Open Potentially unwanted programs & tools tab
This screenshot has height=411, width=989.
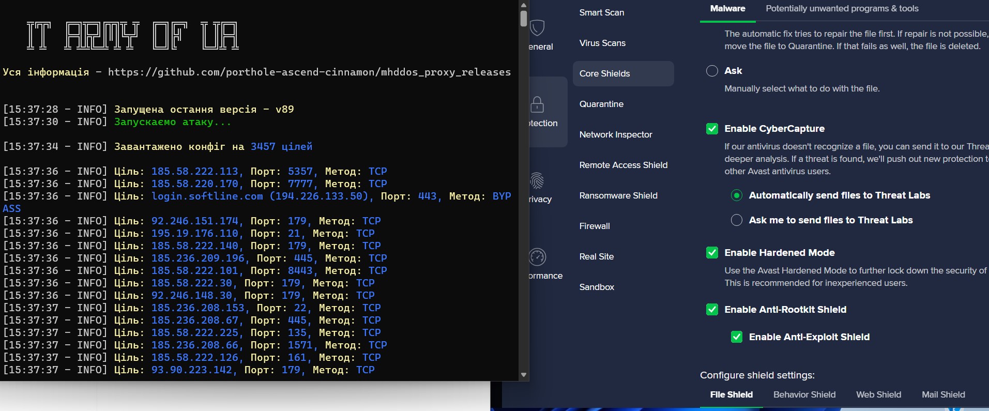coord(842,8)
